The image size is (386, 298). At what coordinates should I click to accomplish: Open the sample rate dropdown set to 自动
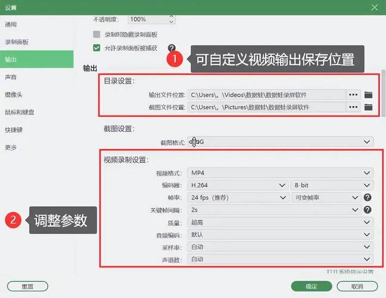(x=281, y=247)
